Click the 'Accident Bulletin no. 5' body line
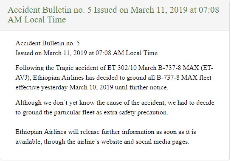The width and height of the screenshot is (231, 161). click(x=48, y=43)
